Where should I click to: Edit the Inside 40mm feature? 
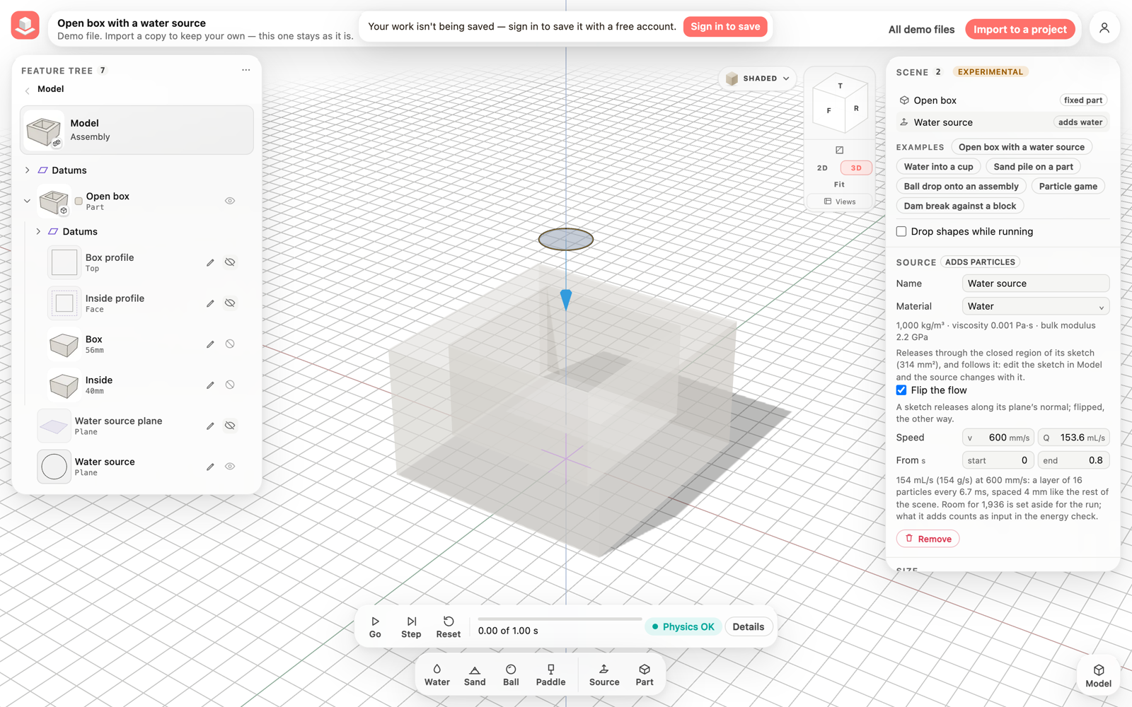click(210, 385)
